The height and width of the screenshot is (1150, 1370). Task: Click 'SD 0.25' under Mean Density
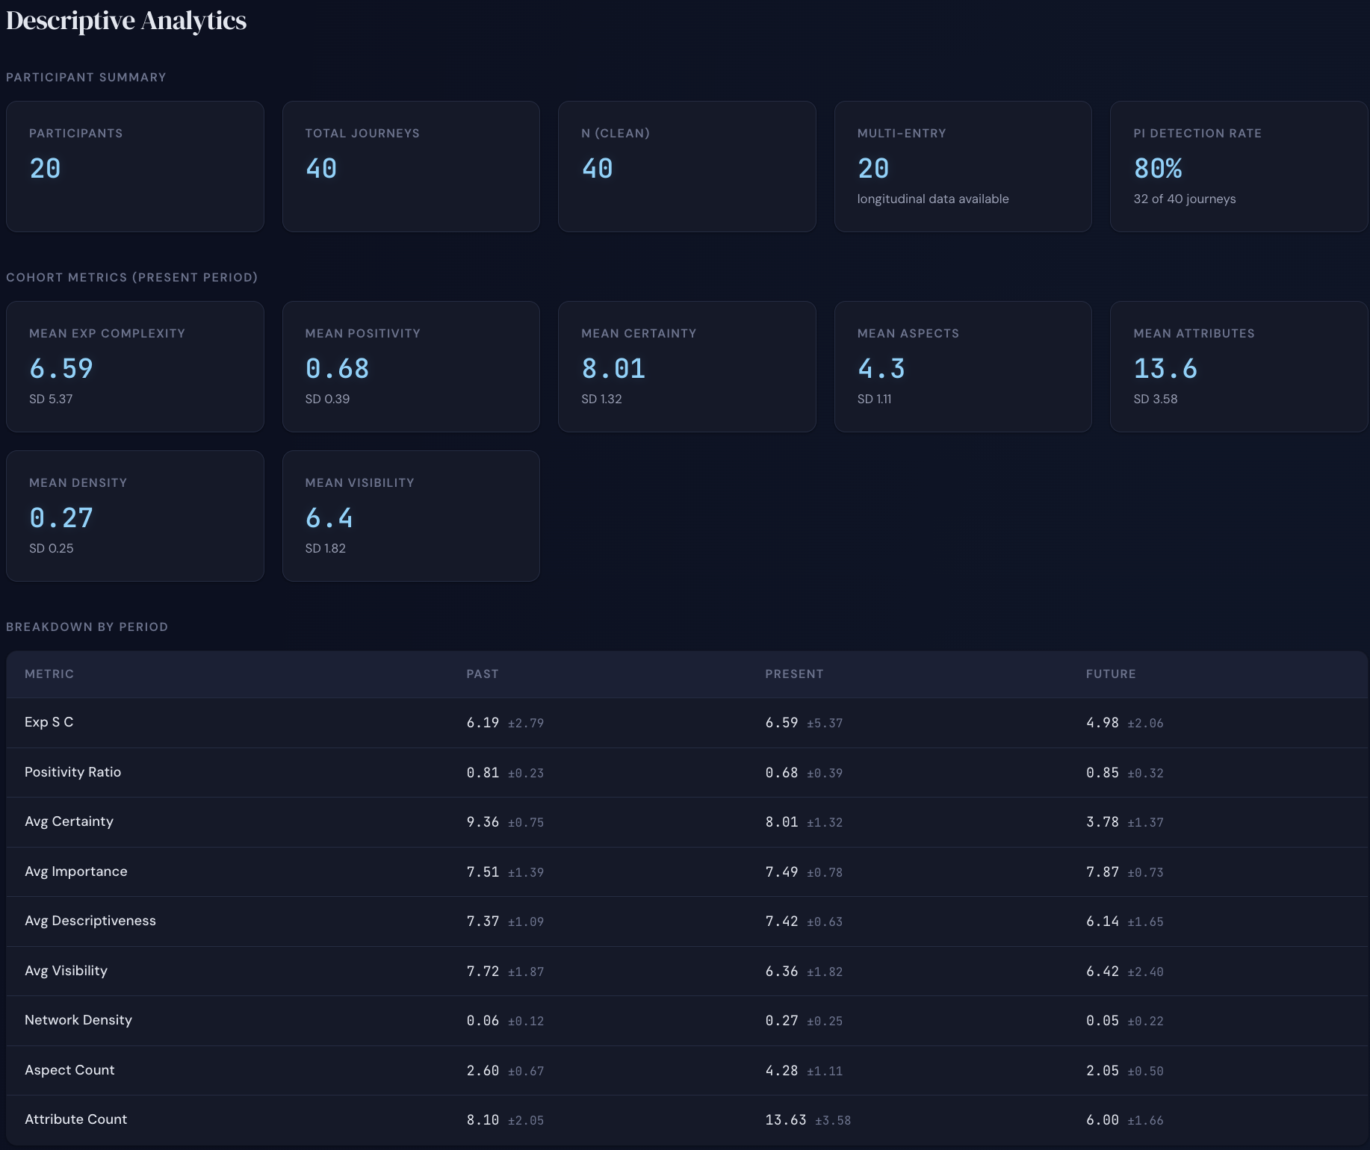(52, 548)
